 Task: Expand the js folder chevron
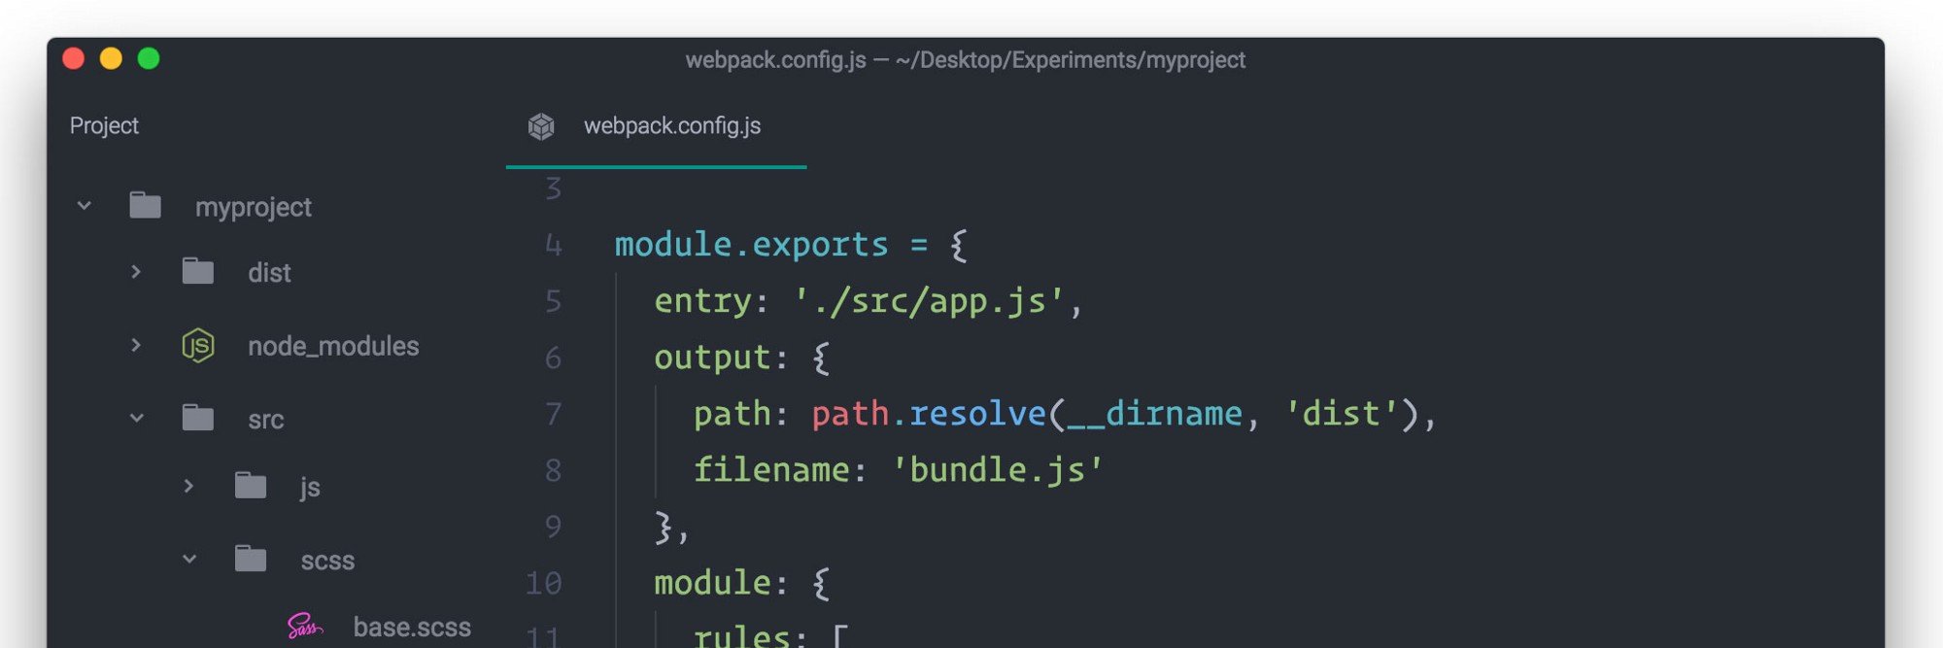click(188, 486)
